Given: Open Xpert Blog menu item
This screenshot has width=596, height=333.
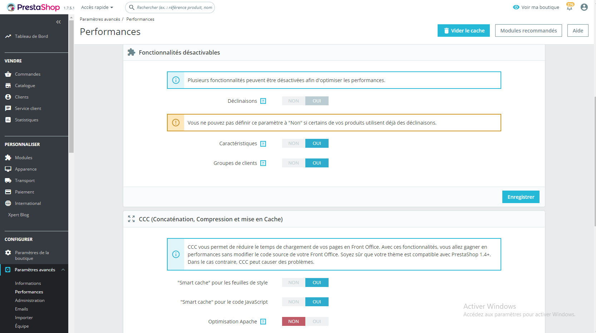Looking at the screenshot, I should tap(19, 215).
